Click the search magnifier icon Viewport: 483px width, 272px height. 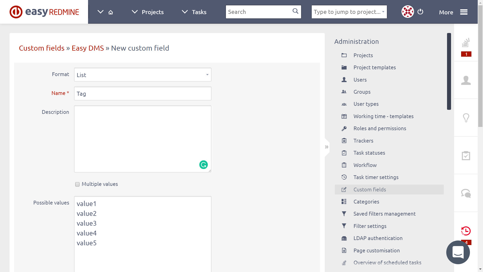pos(295,11)
